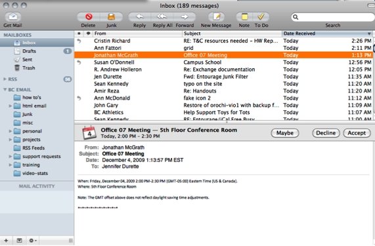This screenshot has height=246, width=375.
Task: Open the Trash mailbox
Action: [37, 68]
